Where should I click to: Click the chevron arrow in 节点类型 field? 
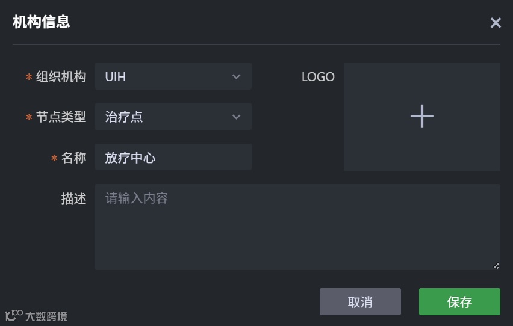[x=236, y=117]
